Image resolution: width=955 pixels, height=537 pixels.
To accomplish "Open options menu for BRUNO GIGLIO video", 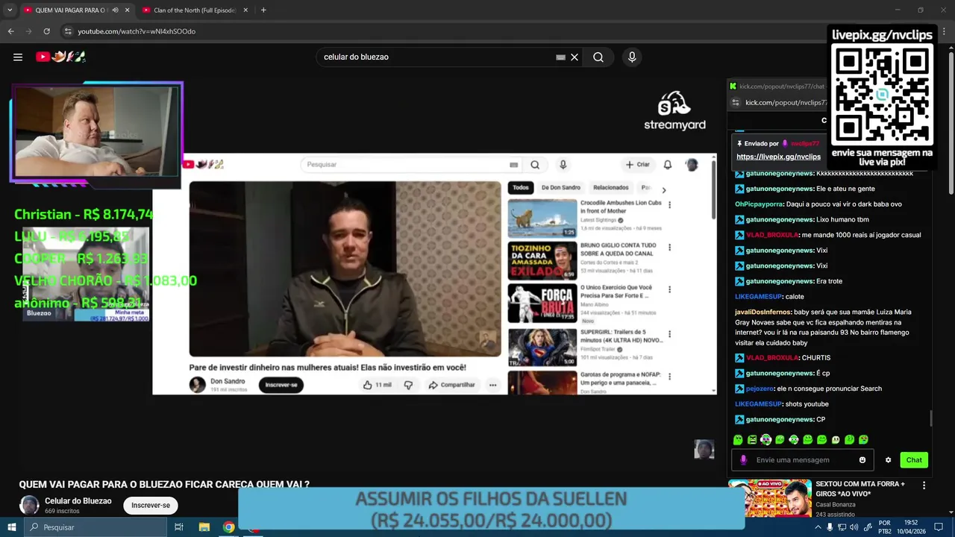I will [x=669, y=248].
